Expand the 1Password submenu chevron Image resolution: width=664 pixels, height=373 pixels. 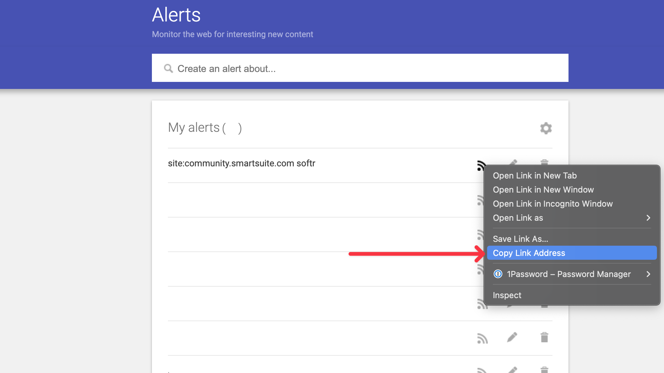click(x=648, y=274)
